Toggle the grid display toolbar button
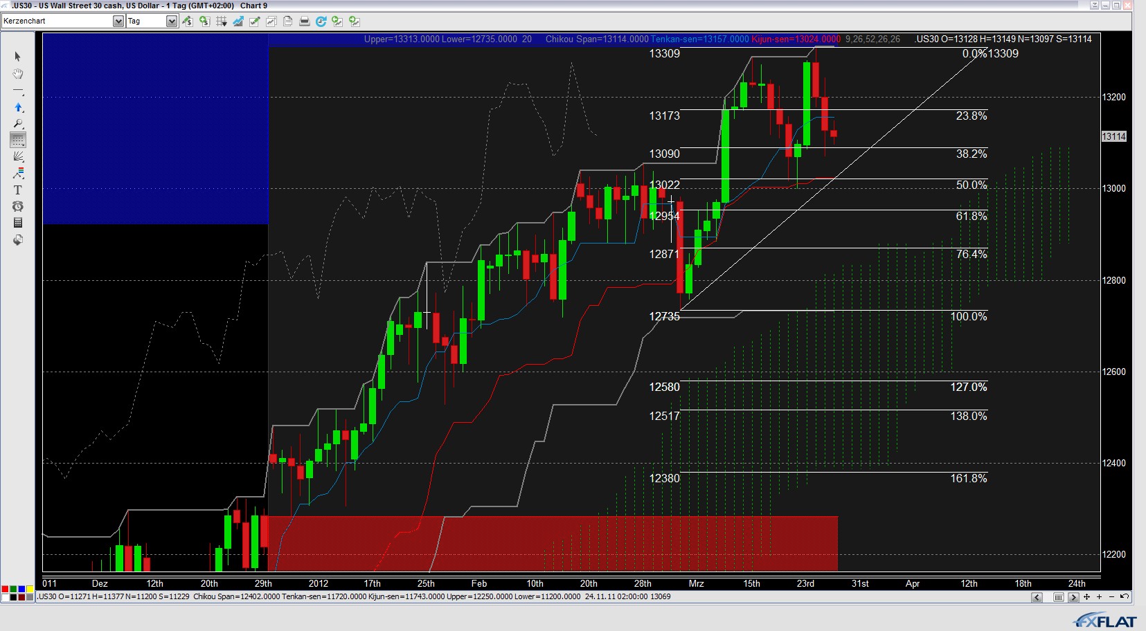Screen dimensions: 1146x631 [x=221, y=21]
